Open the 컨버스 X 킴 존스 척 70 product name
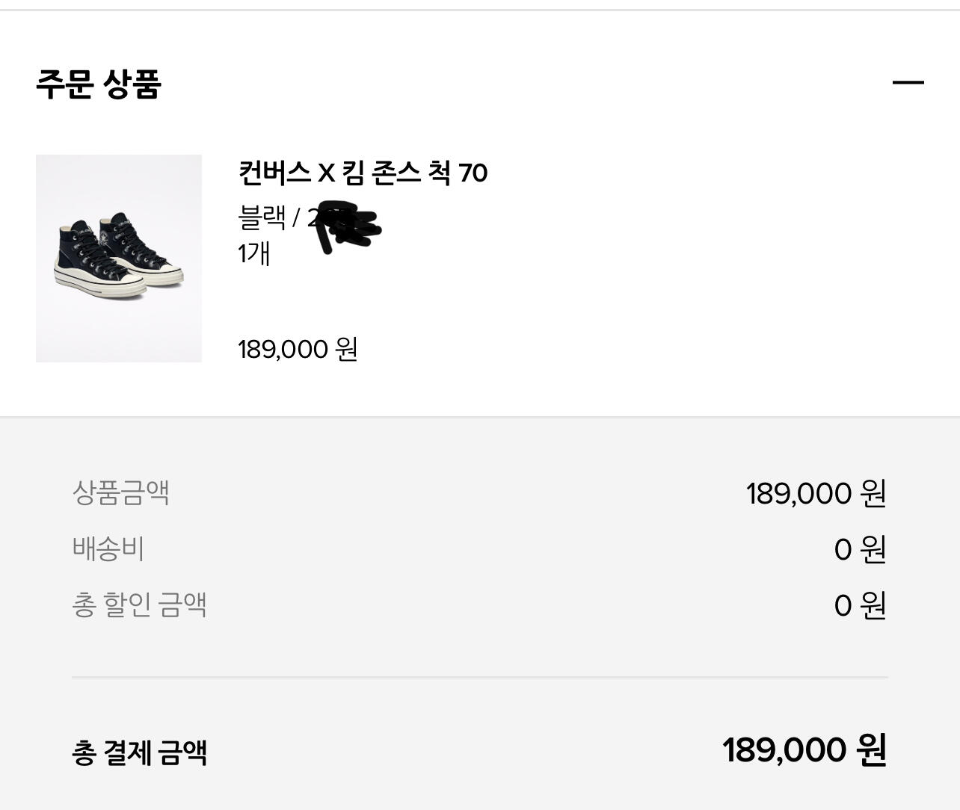960x810 pixels. pyautogui.click(x=363, y=173)
